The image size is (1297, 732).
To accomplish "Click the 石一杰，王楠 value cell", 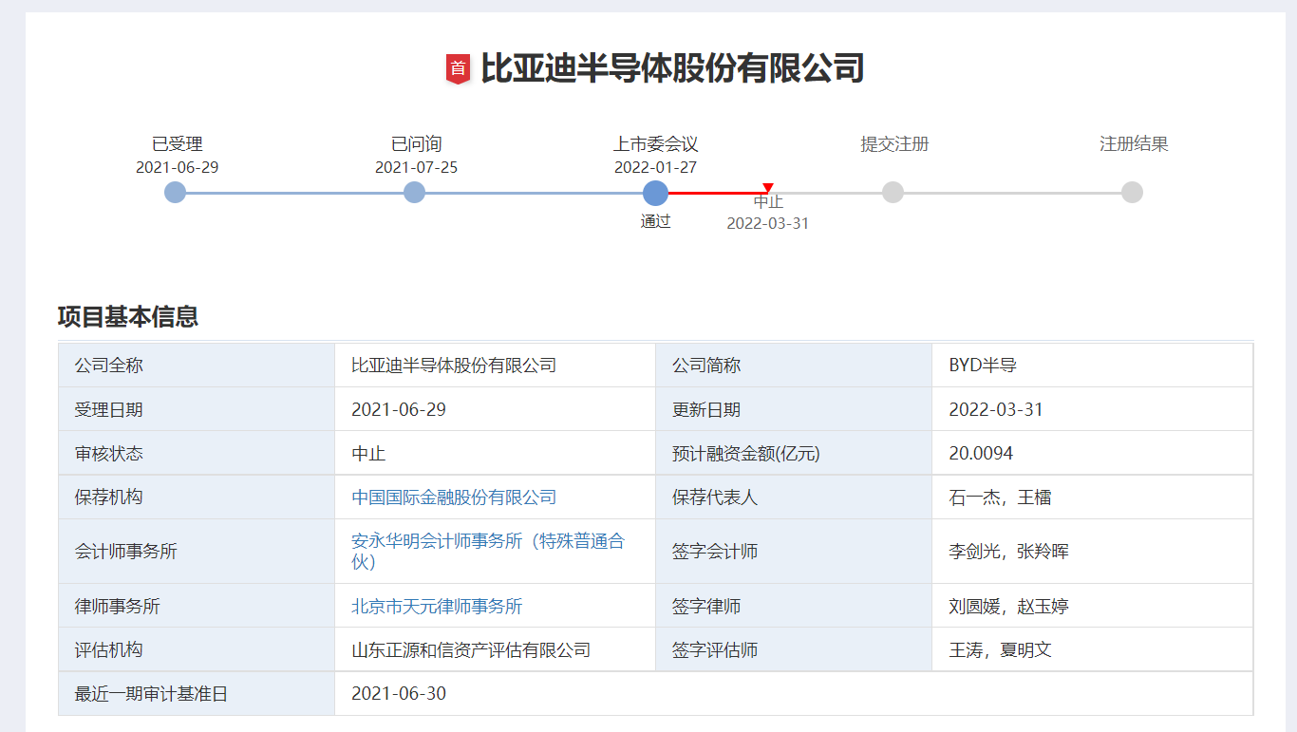I will (1093, 497).
